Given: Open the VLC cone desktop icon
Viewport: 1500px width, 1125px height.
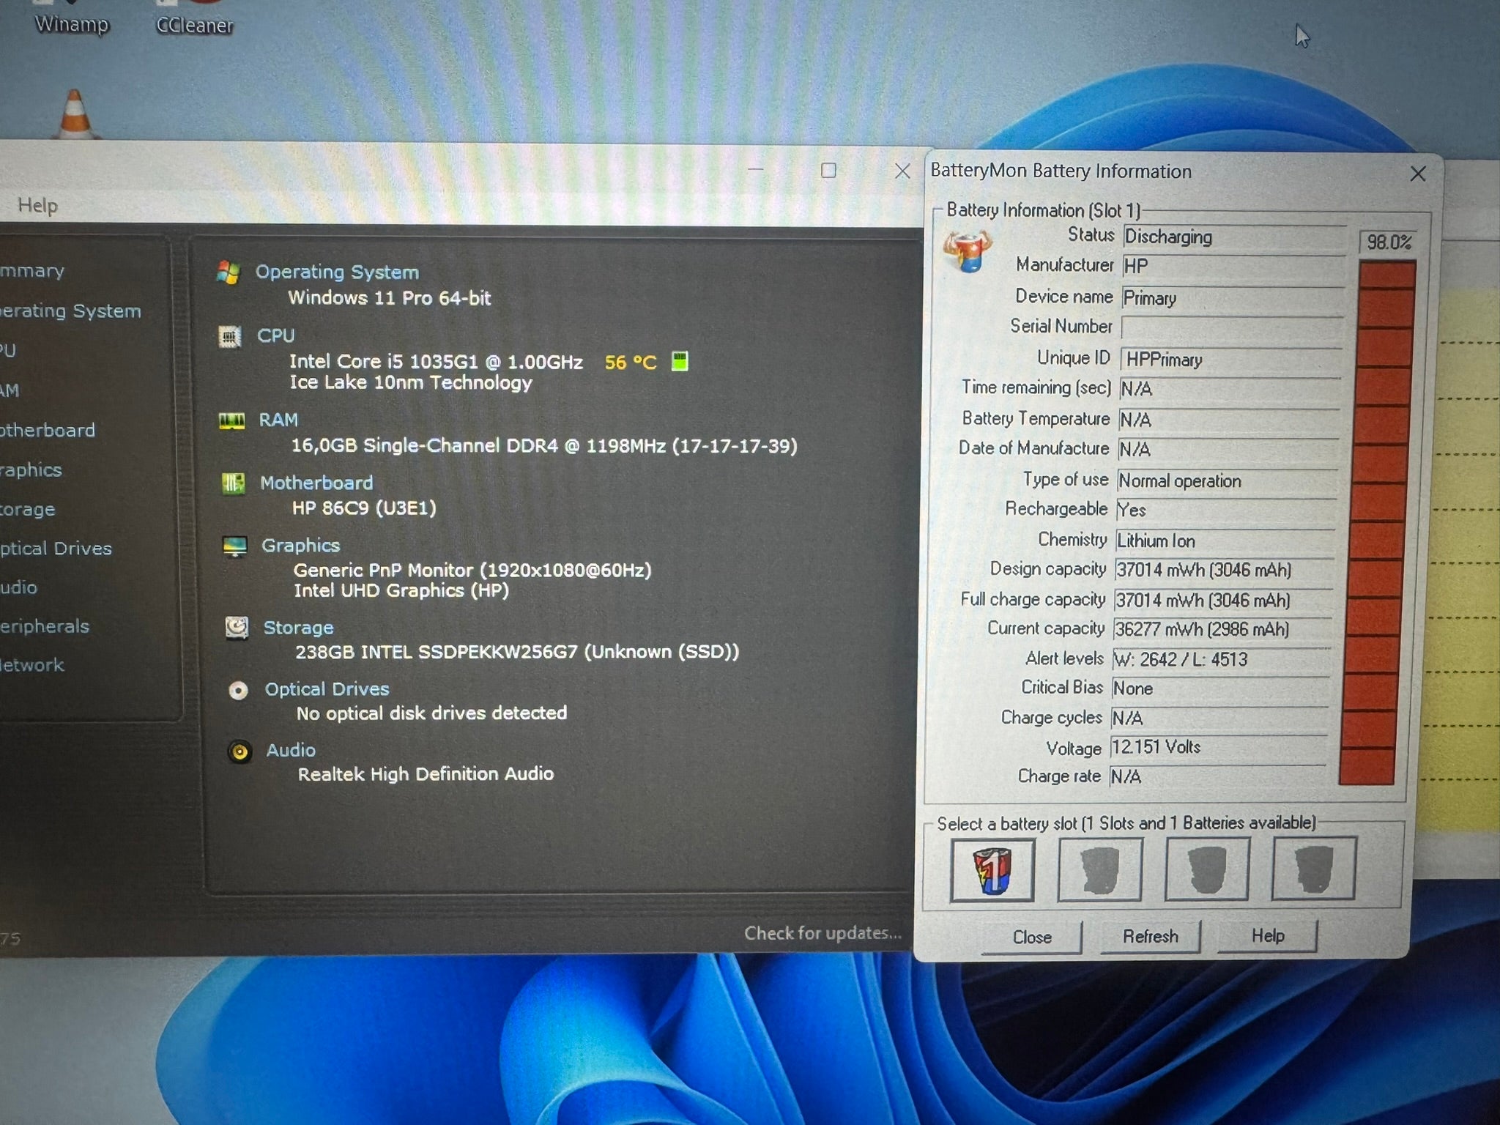Looking at the screenshot, I should tap(75, 114).
